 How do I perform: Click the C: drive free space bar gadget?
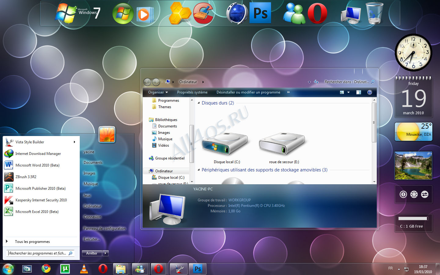click(413, 218)
